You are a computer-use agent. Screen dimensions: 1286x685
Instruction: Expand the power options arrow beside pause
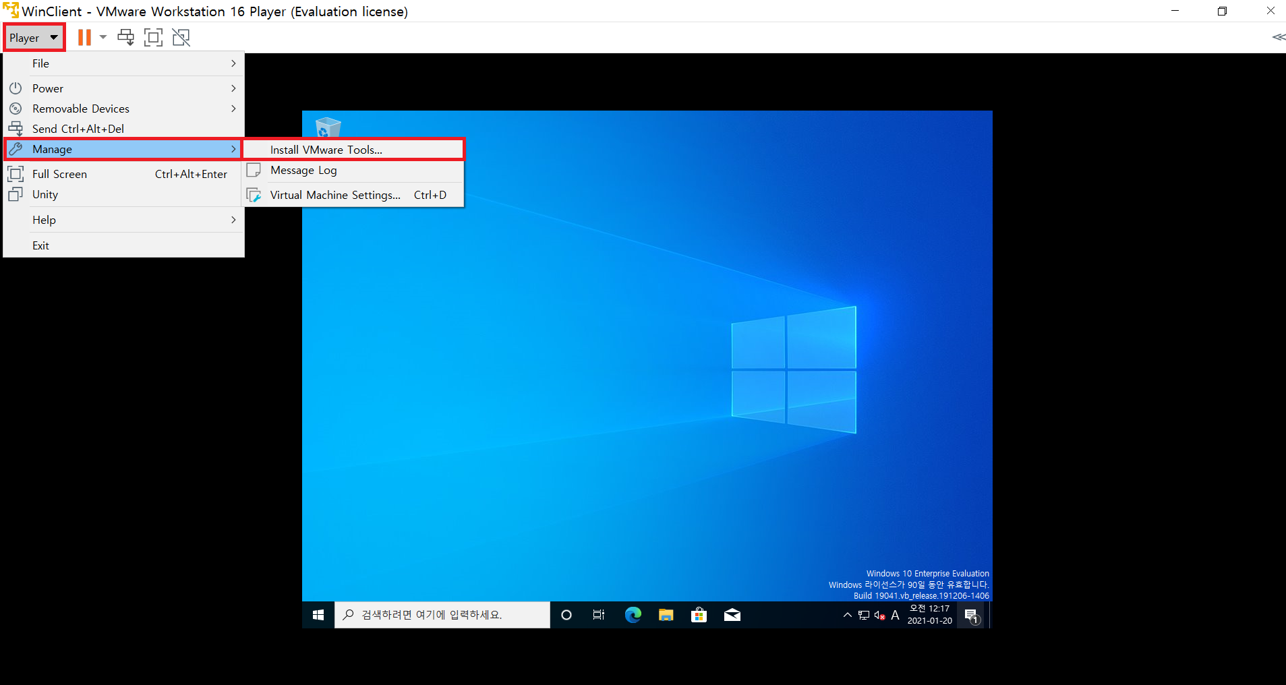point(103,37)
